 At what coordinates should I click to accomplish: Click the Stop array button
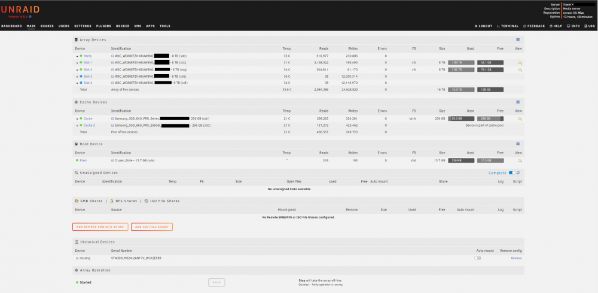coord(216,282)
